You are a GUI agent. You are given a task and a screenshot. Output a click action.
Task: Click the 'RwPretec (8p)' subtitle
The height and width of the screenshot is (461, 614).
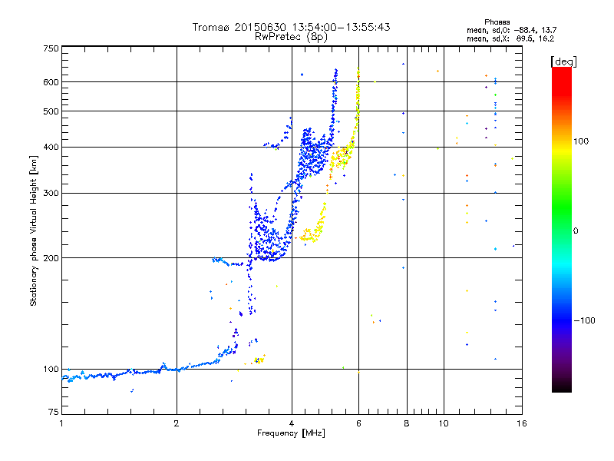point(291,37)
